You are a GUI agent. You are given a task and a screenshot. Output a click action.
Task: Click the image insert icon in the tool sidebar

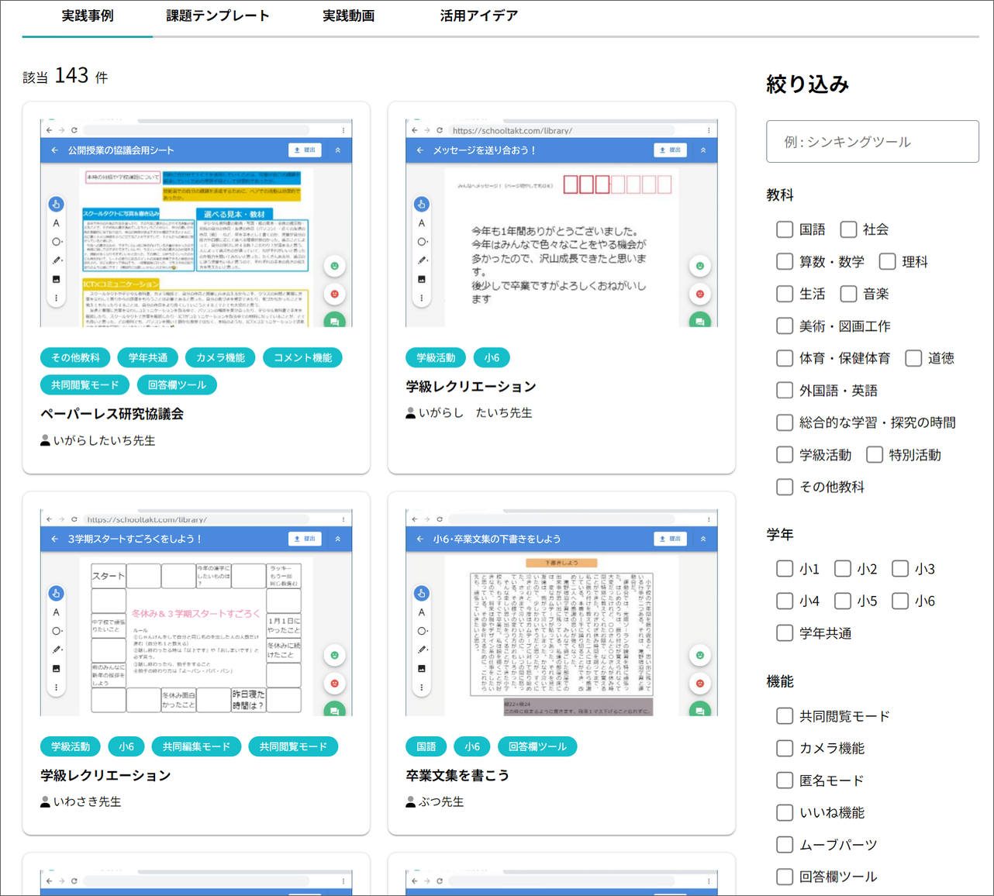(55, 278)
